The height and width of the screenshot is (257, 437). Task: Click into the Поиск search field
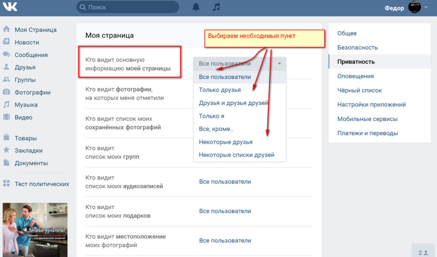128,7
